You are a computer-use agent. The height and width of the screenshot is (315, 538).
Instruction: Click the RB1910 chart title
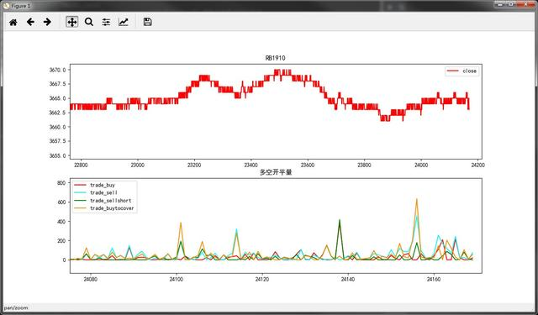[x=275, y=58]
